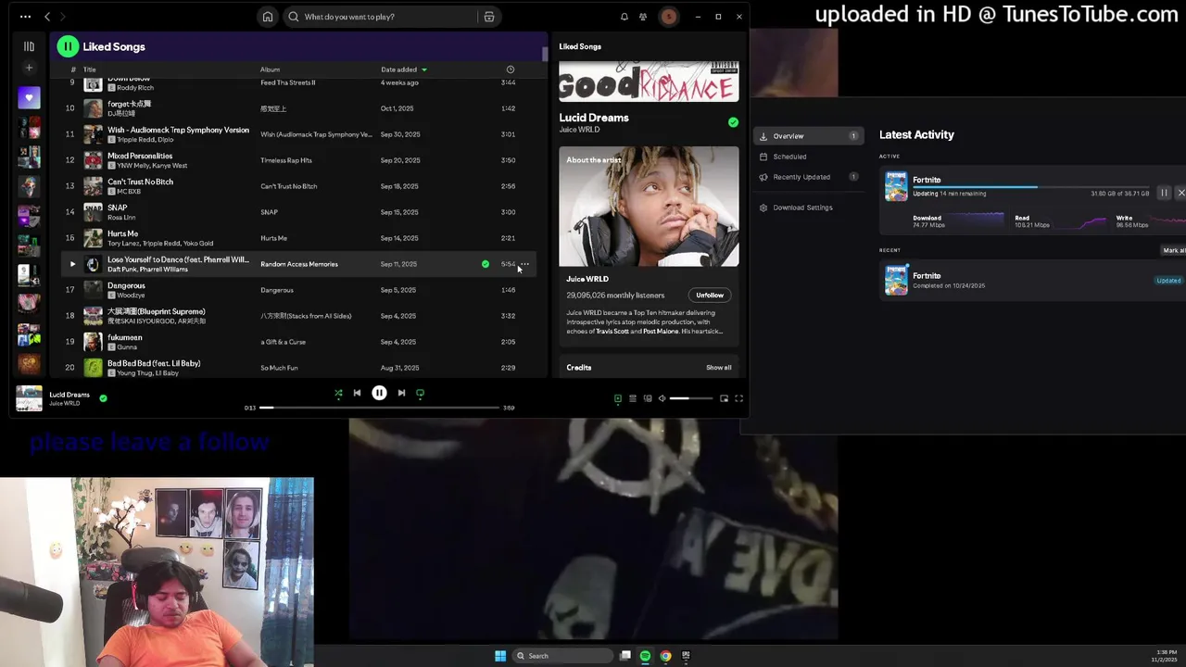The width and height of the screenshot is (1186, 667).
Task: Select the song 'Hurts Me'
Action: click(122, 233)
